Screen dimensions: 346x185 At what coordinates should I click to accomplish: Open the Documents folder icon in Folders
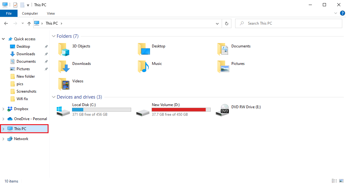coord(223,49)
